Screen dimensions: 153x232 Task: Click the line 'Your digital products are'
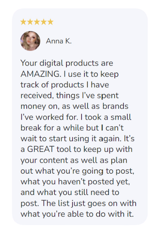coord(67,63)
